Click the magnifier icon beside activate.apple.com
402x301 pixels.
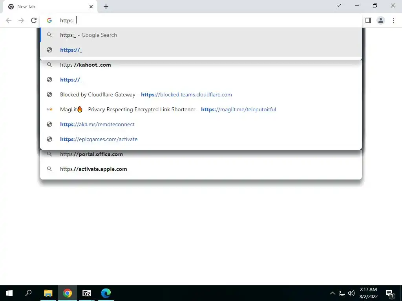coord(49,169)
